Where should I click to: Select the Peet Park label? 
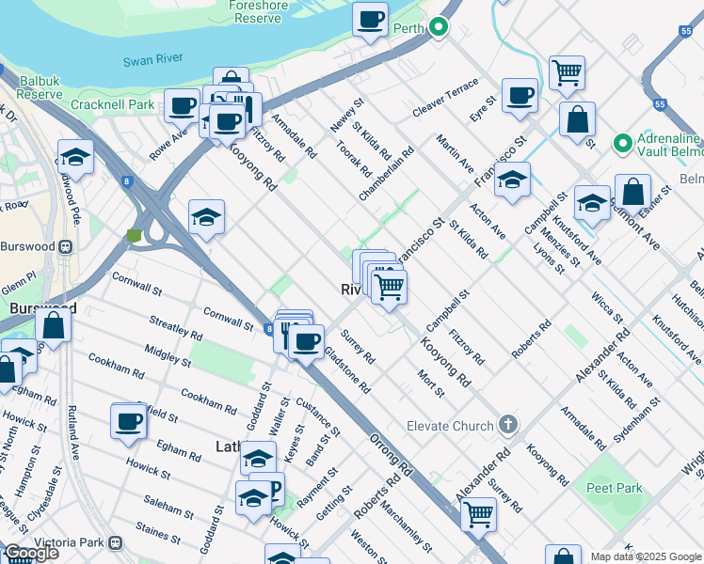coord(615,488)
